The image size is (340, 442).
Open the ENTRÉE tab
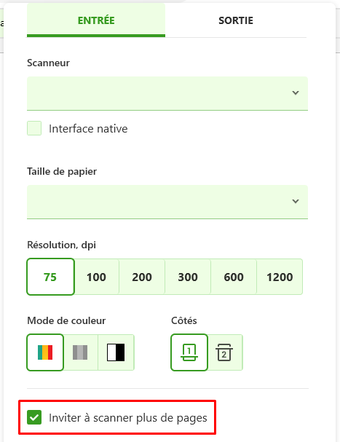click(96, 20)
